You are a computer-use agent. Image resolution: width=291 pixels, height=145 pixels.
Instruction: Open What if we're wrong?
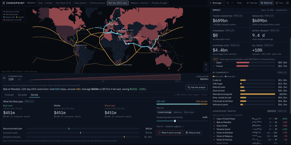[170, 133]
